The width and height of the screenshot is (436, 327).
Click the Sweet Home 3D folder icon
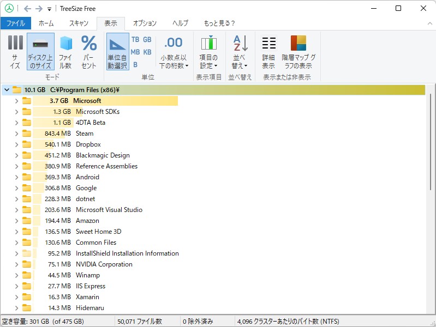click(27, 232)
